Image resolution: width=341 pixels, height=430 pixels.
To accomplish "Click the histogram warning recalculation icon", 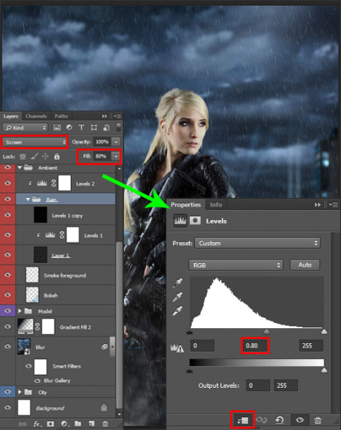I will point(177,348).
